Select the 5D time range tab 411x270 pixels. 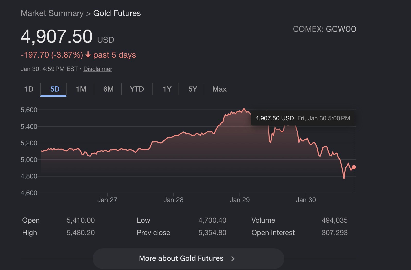click(x=55, y=89)
